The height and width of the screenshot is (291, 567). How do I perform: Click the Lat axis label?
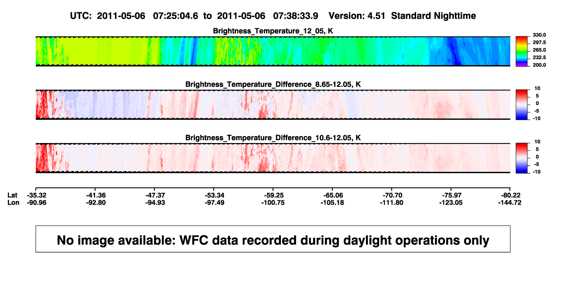point(13,195)
